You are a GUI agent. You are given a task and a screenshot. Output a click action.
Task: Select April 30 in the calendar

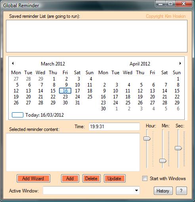pyautogui.click(x=103, y=109)
